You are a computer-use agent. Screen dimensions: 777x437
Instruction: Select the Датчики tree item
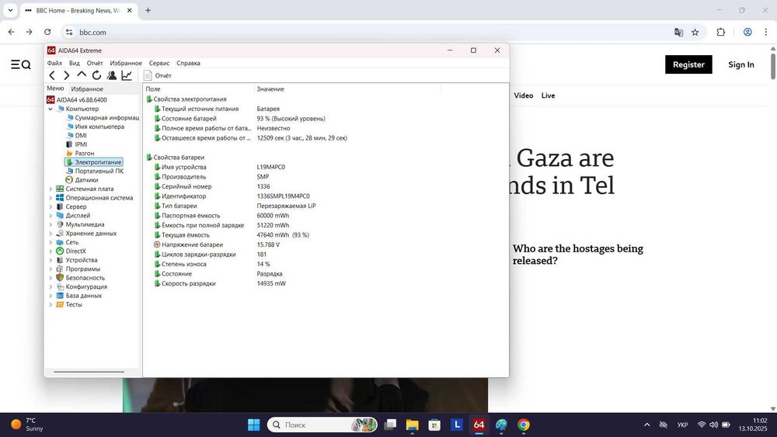click(82, 180)
